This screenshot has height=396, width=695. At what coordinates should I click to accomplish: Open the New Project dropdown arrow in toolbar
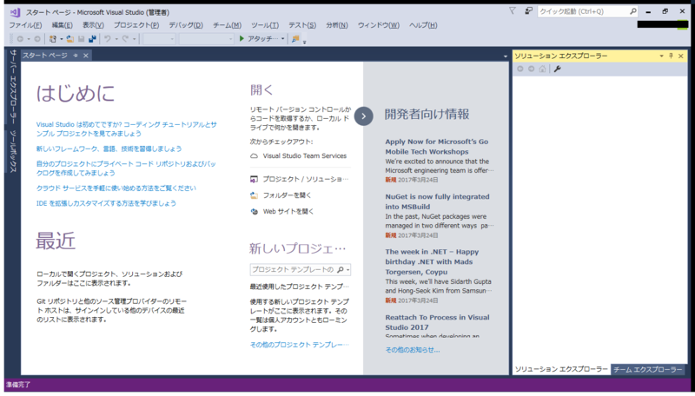[61, 39]
